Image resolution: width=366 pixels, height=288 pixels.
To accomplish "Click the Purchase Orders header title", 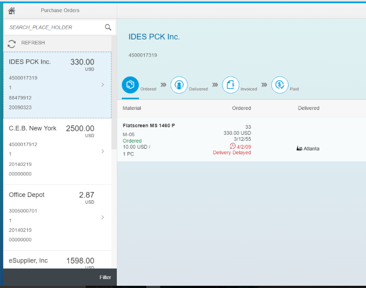I will click(x=60, y=10).
